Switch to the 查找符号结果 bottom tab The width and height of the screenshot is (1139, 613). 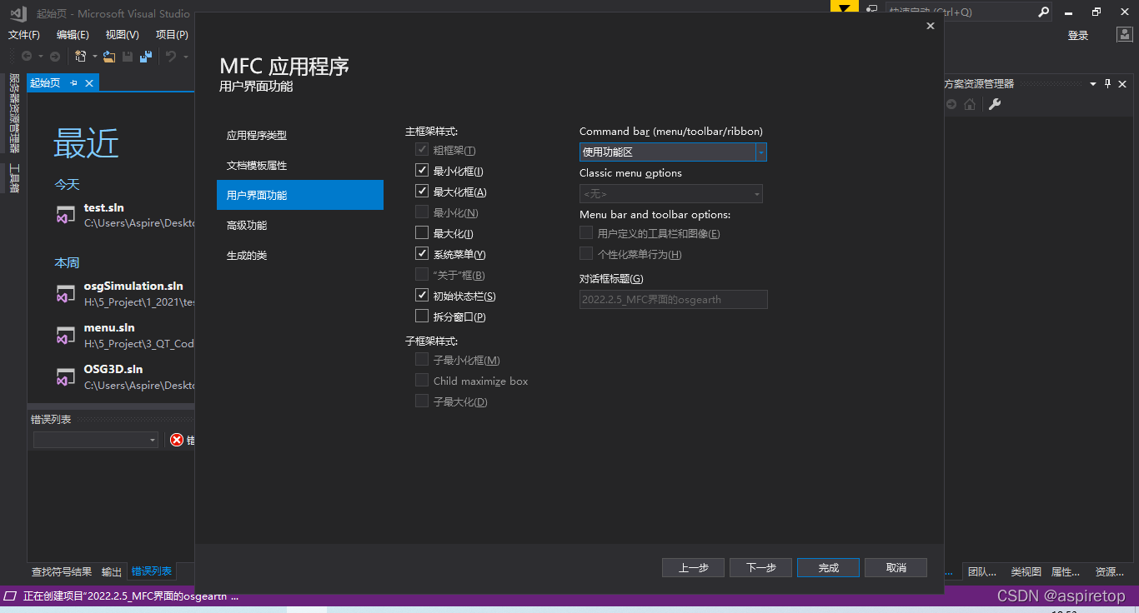[x=62, y=571]
